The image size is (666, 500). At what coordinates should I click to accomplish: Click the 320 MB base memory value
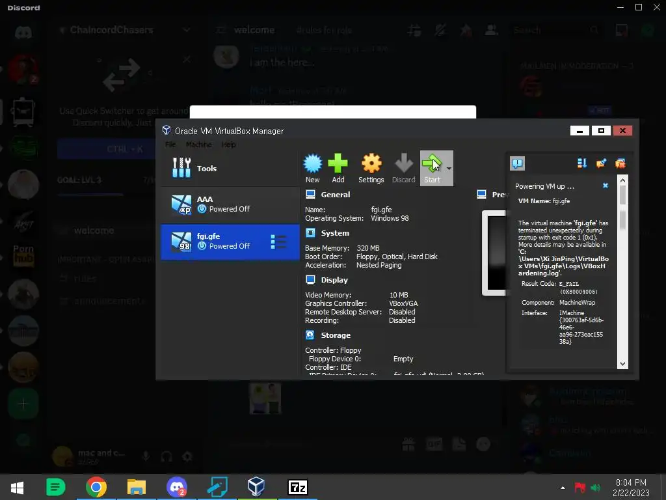coord(368,248)
